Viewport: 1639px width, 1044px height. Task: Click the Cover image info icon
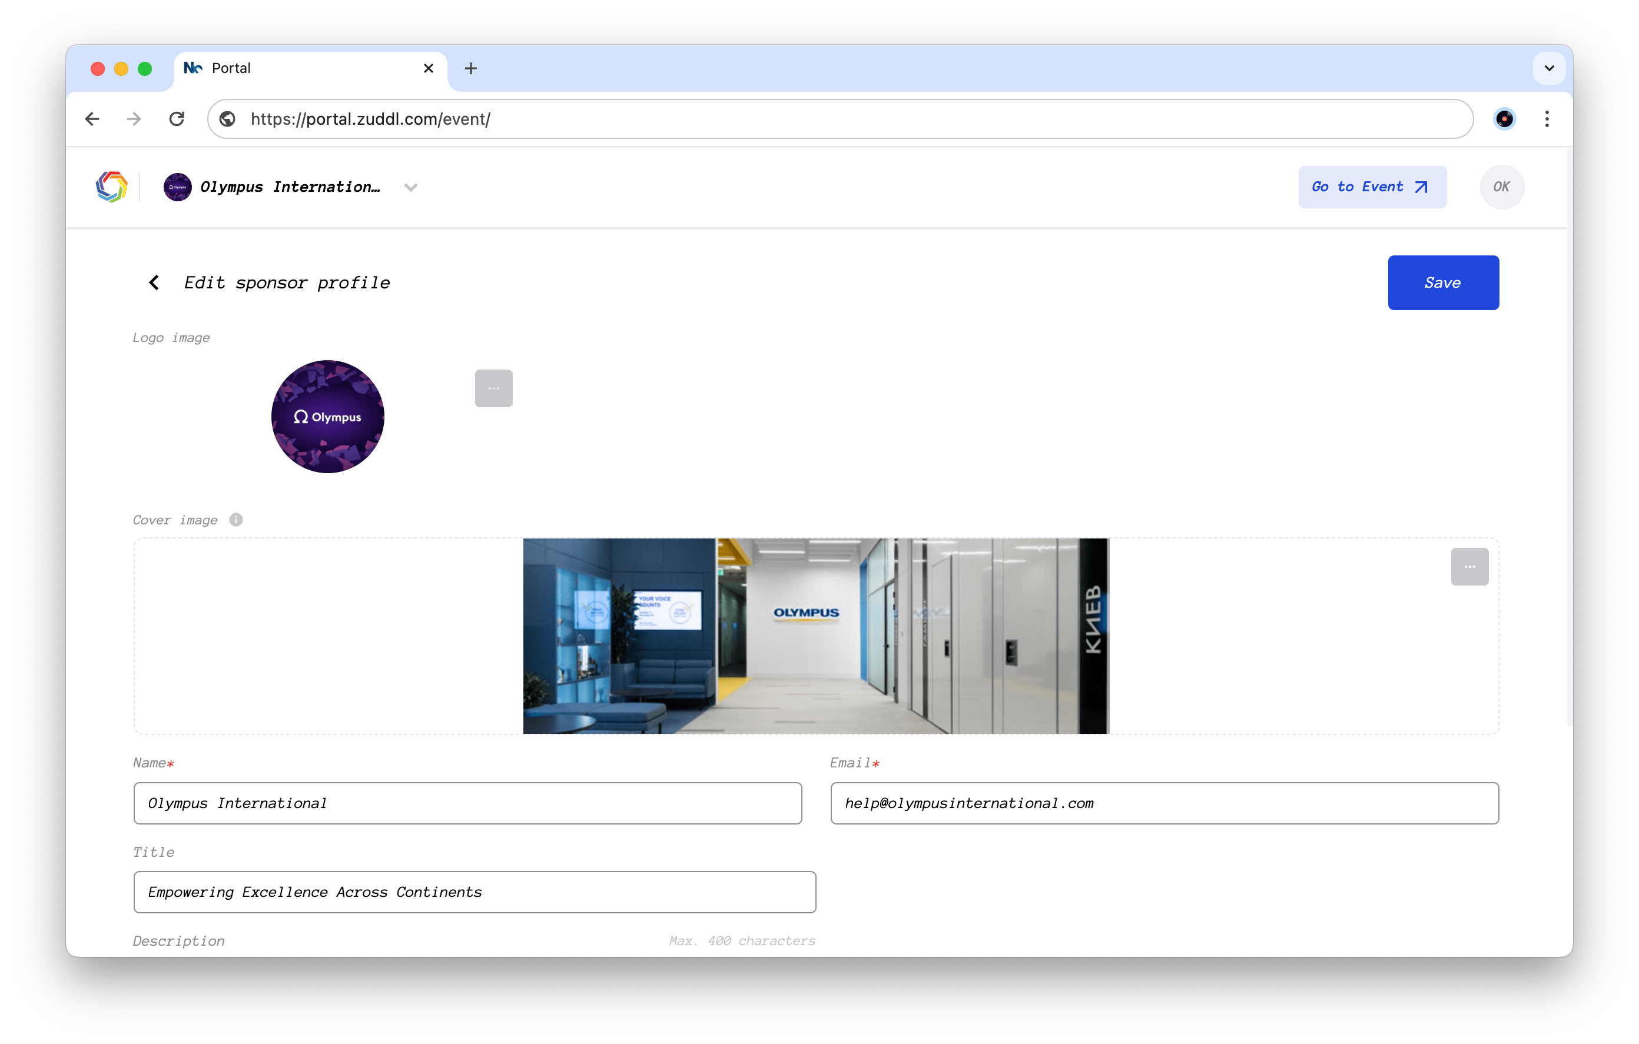[x=236, y=520]
